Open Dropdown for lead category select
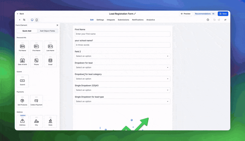245x141 pixels. (x=122, y=79)
